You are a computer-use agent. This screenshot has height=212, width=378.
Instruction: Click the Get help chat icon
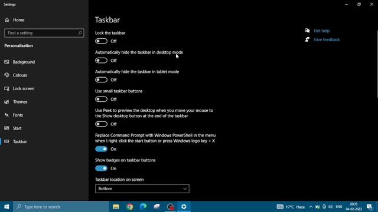(x=307, y=31)
